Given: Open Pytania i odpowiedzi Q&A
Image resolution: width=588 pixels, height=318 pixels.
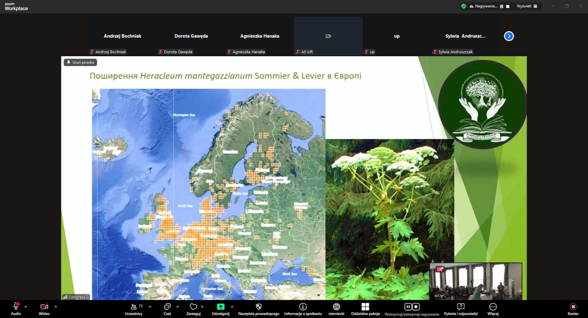Looking at the screenshot, I should click(x=460, y=307).
